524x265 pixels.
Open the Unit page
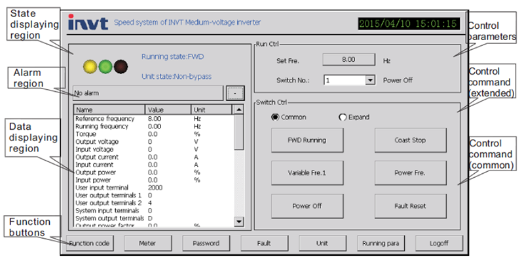click(322, 243)
